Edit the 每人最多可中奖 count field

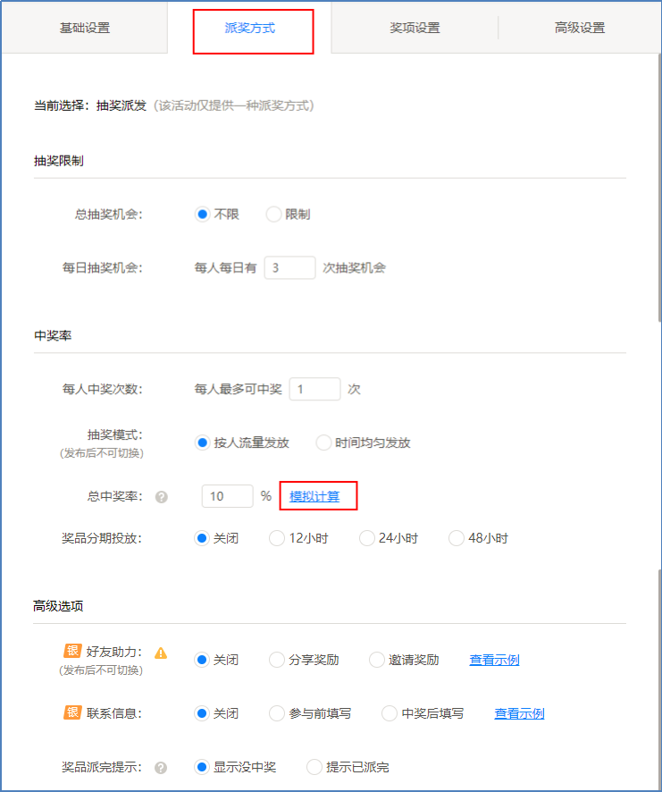pos(315,389)
